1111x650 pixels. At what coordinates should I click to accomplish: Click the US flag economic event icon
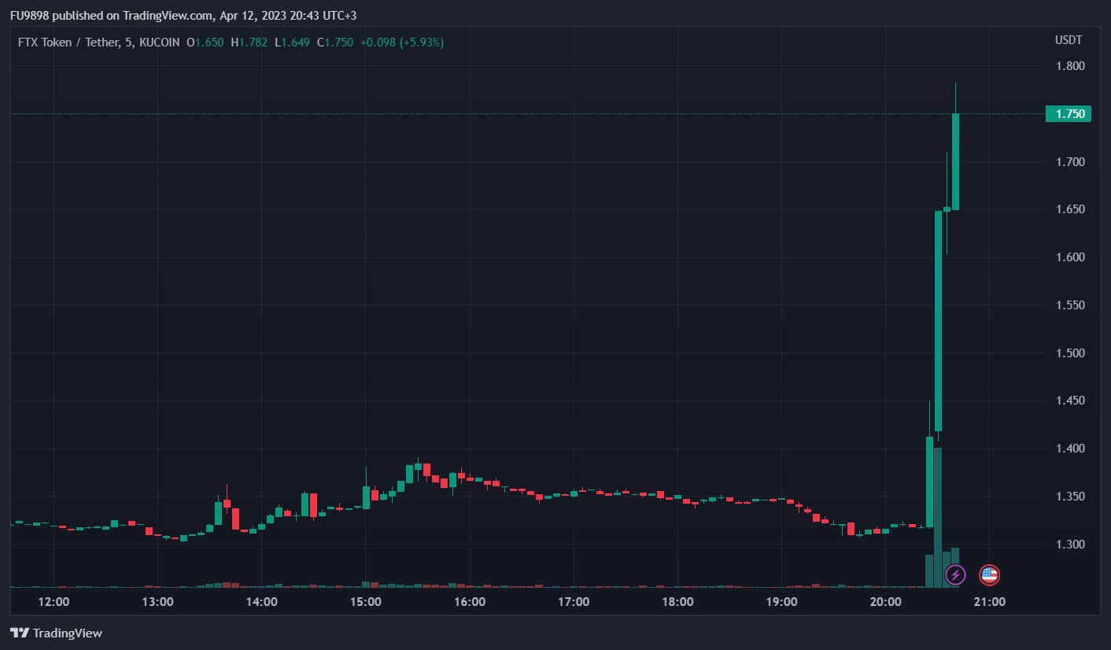point(989,575)
